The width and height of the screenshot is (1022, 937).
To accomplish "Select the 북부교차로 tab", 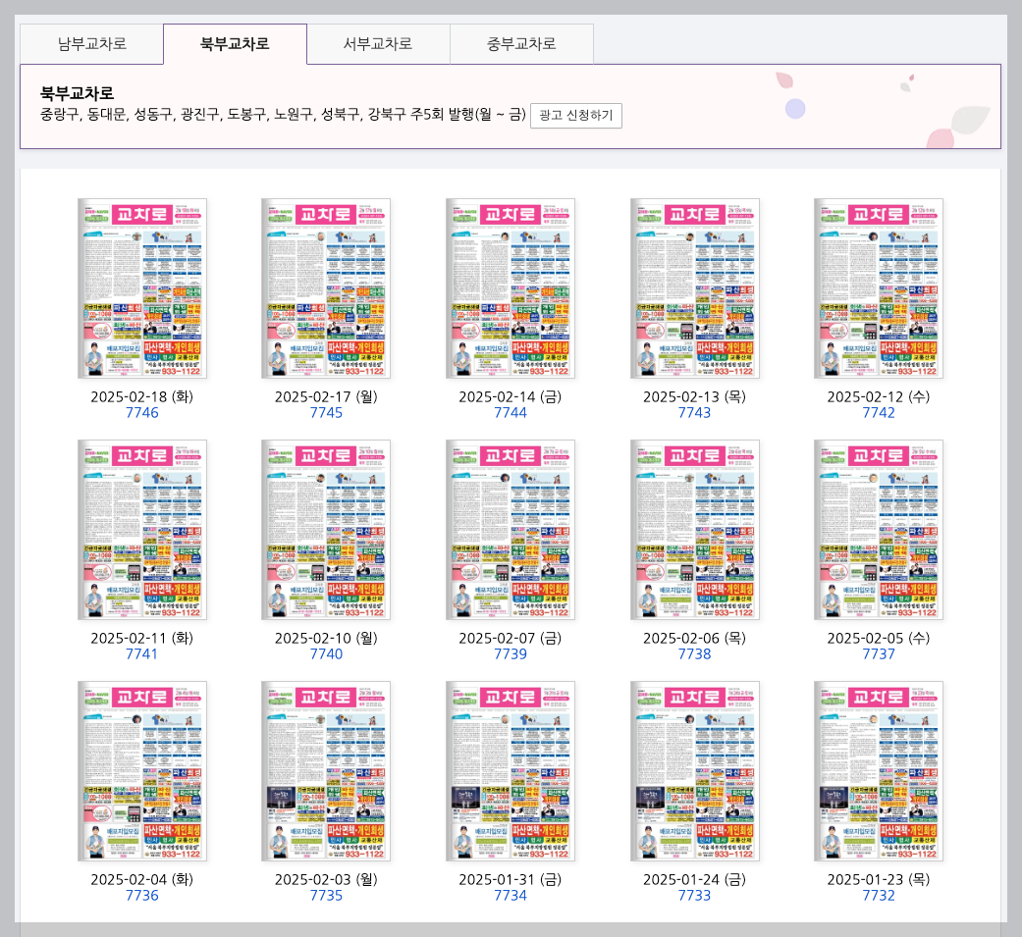I will [235, 43].
